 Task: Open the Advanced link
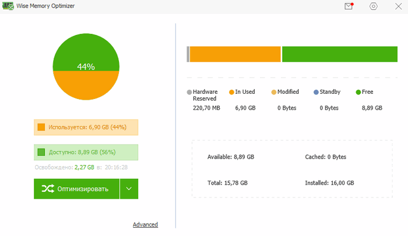click(145, 224)
